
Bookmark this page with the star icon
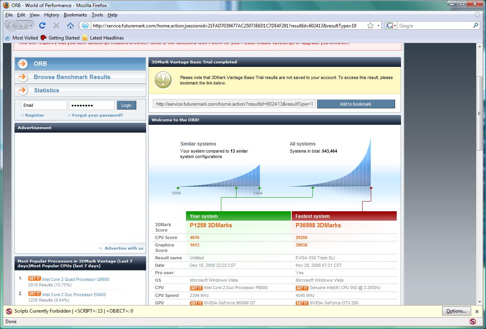click(370, 25)
